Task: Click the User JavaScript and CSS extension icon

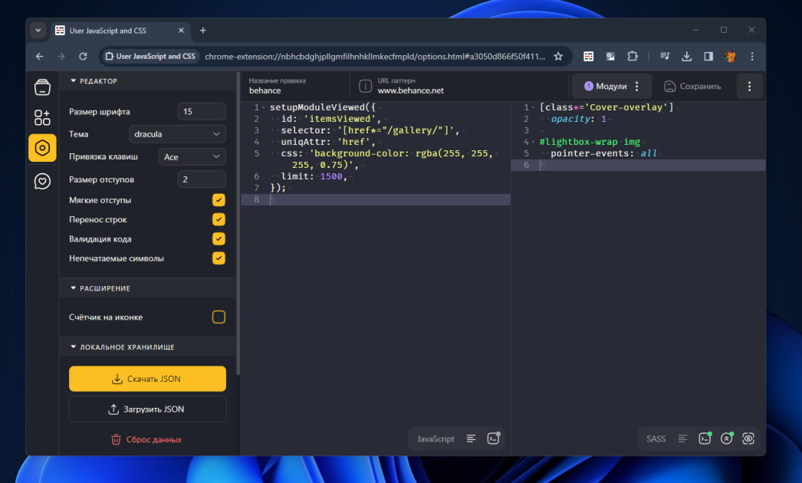Action: tap(589, 56)
